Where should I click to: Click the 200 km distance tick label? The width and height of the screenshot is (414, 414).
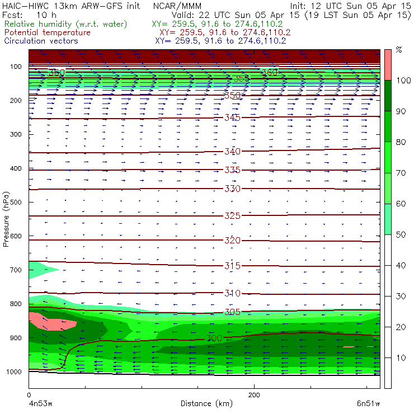pos(254,395)
